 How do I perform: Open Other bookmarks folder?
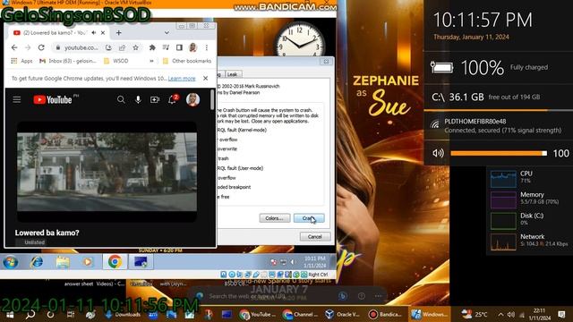pyautogui.click(x=187, y=61)
